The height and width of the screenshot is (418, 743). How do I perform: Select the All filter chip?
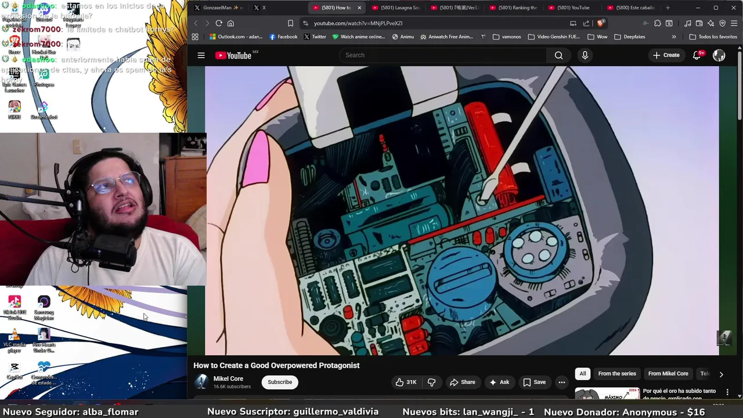click(583, 374)
